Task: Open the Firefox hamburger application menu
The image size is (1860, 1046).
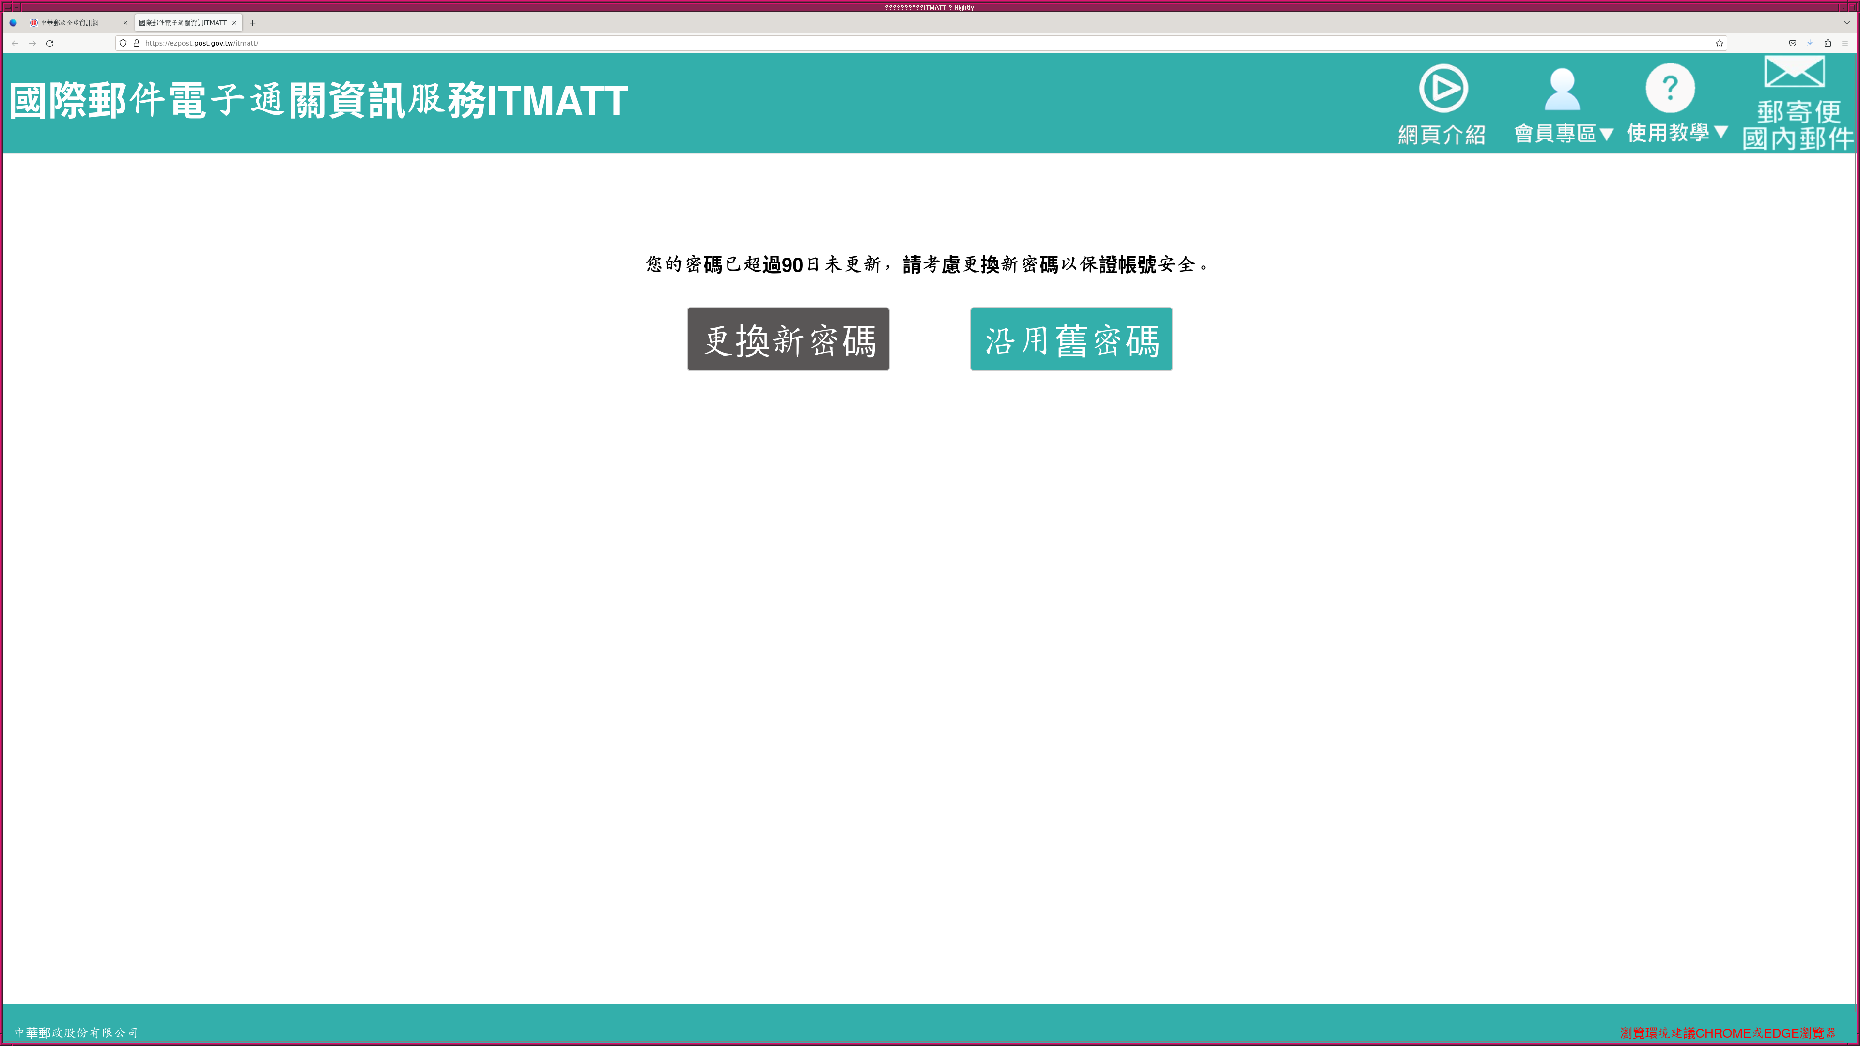Action: click(1845, 43)
